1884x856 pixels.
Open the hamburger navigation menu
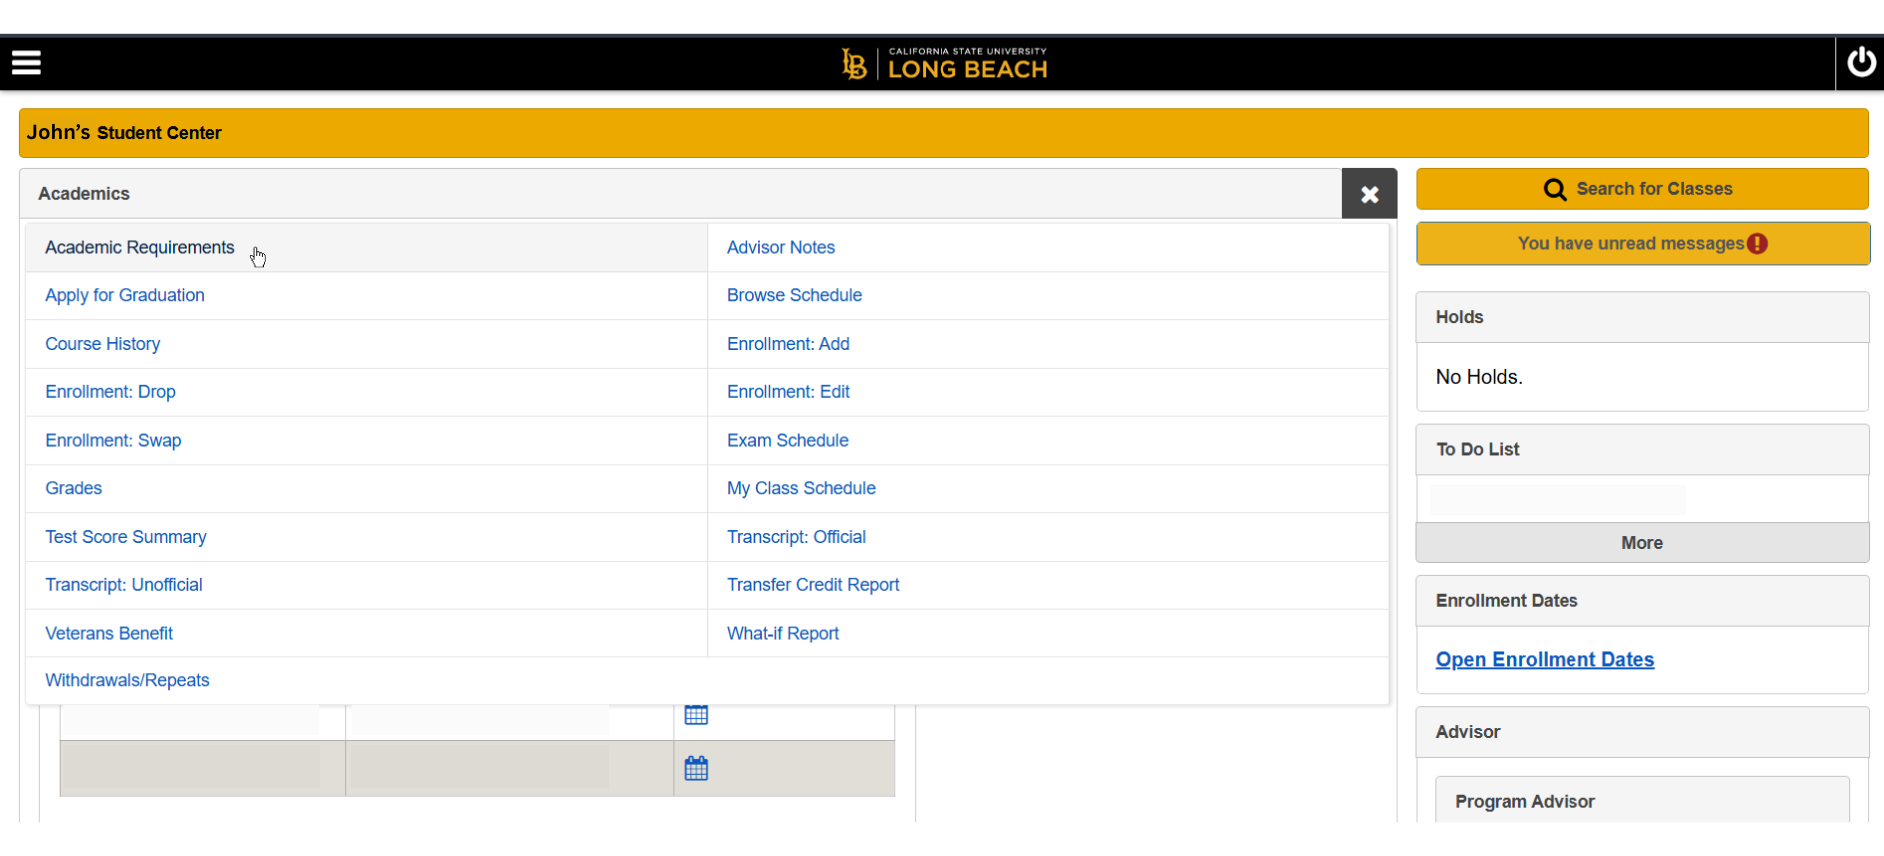[26, 63]
